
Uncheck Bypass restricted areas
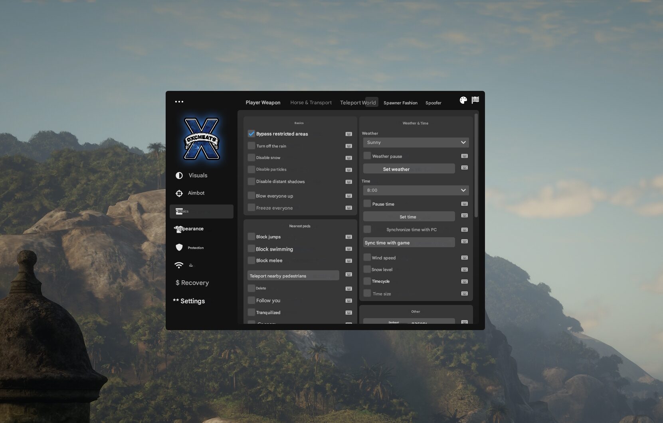click(x=251, y=134)
